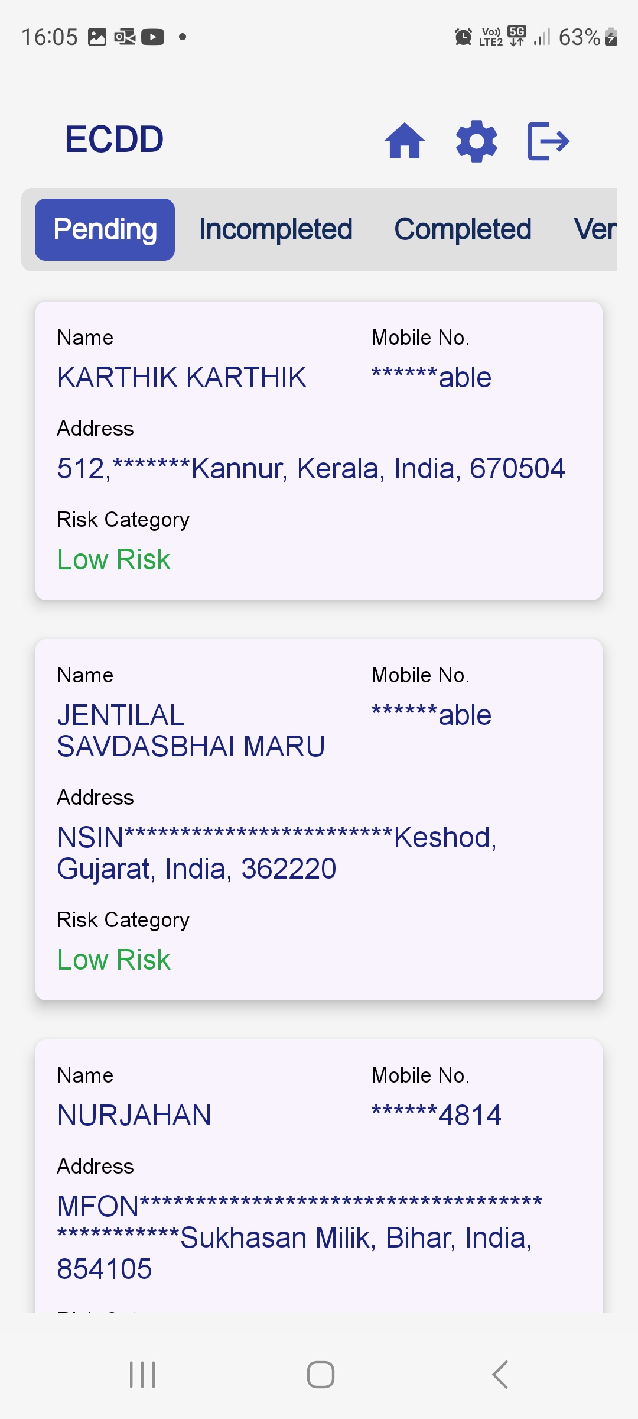The width and height of the screenshot is (638, 1419).
Task: Switch to the Incompleted tab
Action: (x=275, y=229)
